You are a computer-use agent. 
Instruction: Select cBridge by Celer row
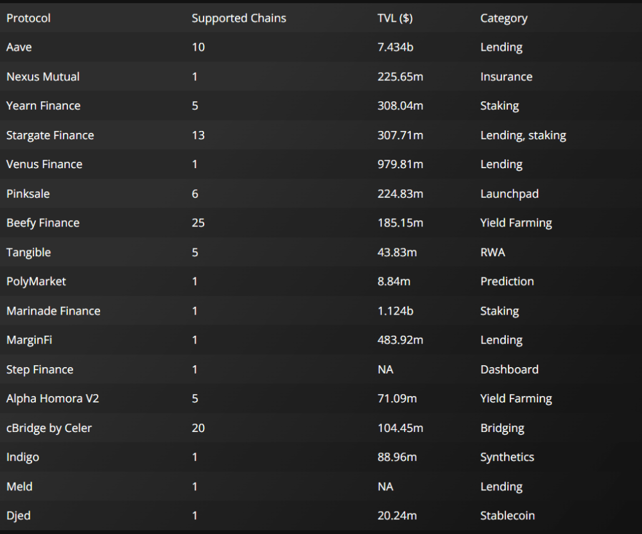coord(49,428)
